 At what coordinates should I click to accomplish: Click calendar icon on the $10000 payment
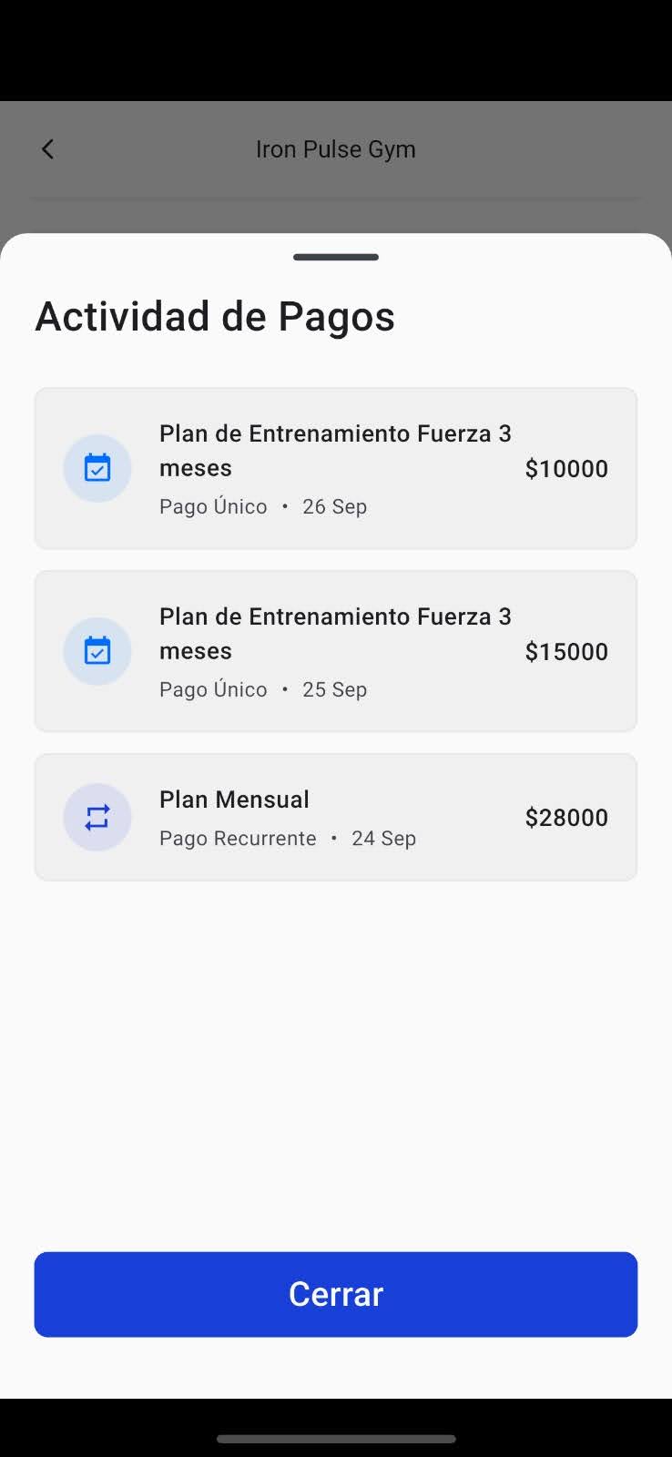coord(97,468)
